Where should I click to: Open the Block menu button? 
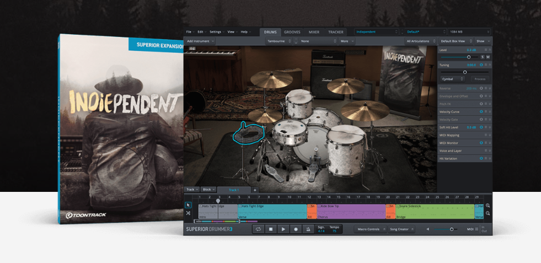tap(208, 190)
